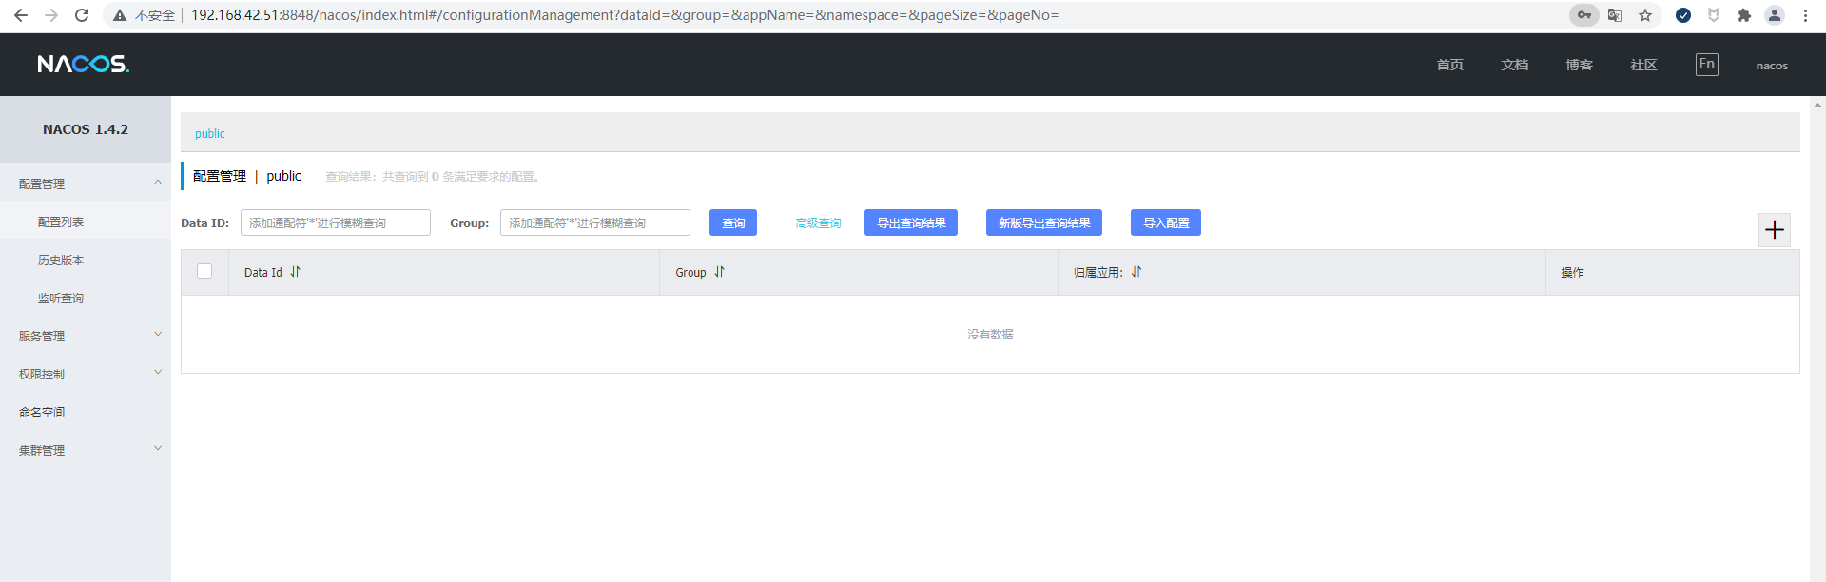Focus the Data ID search field

336,223
